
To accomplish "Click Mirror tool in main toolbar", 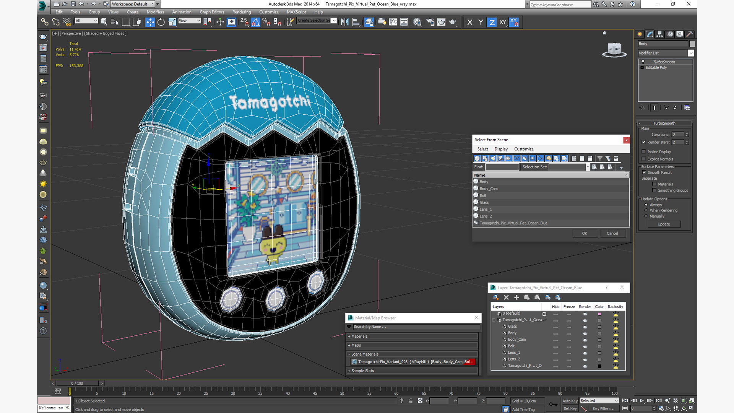I will click(x=344, y=22).
